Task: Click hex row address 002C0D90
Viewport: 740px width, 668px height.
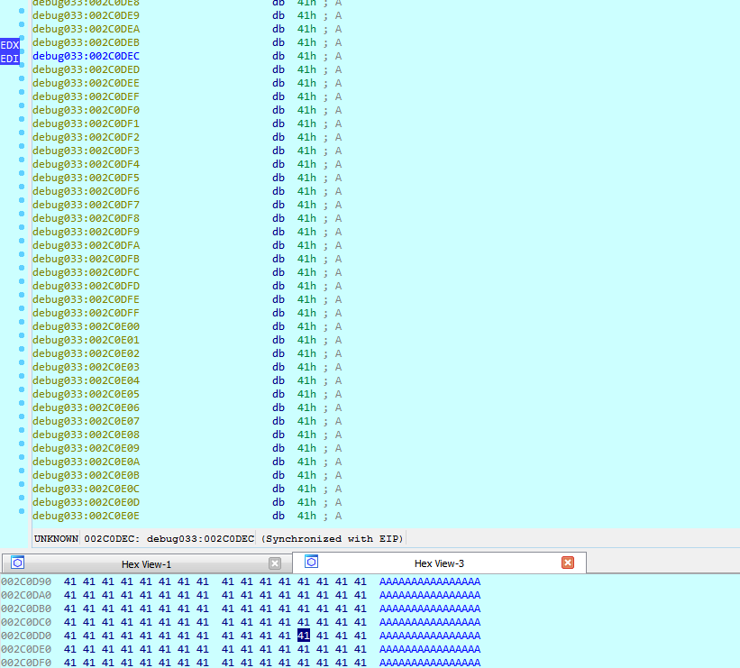Action: coord(25,581)
